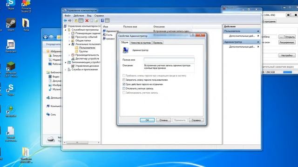The image size is (298, 167).
Task: Click the greyed Требовать смену пароля checkbox
Action: tap(124, 76)
